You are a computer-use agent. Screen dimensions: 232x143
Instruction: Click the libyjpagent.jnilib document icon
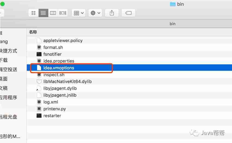(39, 95)
